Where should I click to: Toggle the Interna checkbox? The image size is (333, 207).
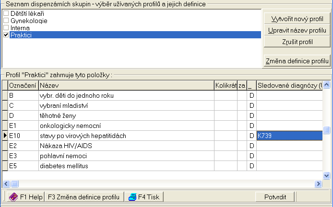(6, 28)
